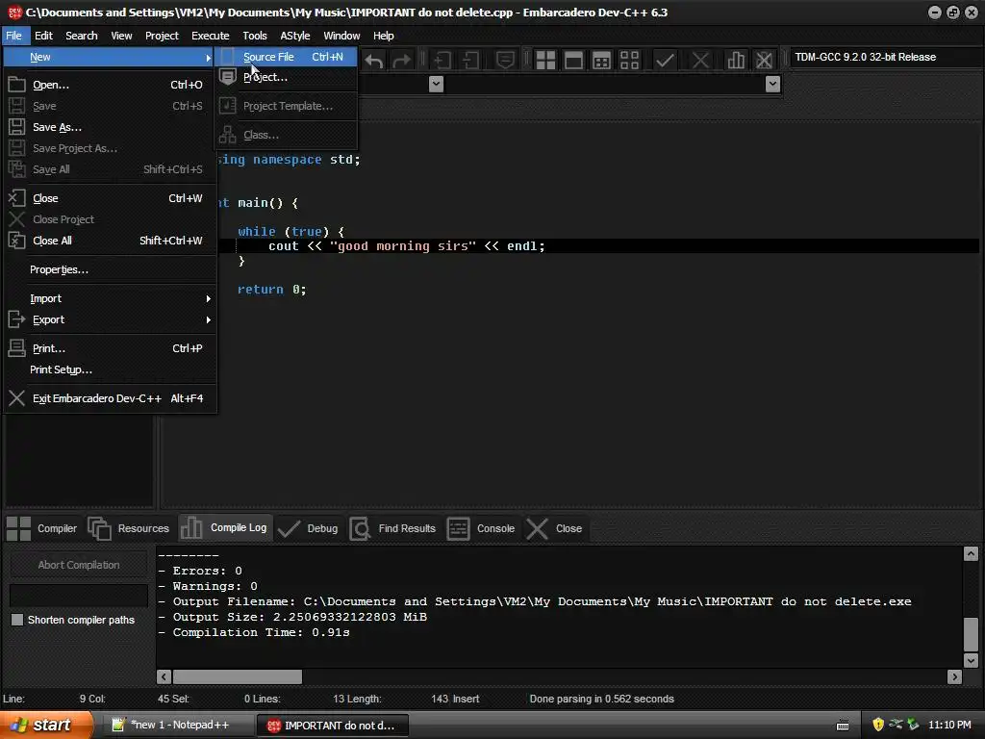
Task: Click the Run window toolbar icon
Action: [x=573, y=61]
